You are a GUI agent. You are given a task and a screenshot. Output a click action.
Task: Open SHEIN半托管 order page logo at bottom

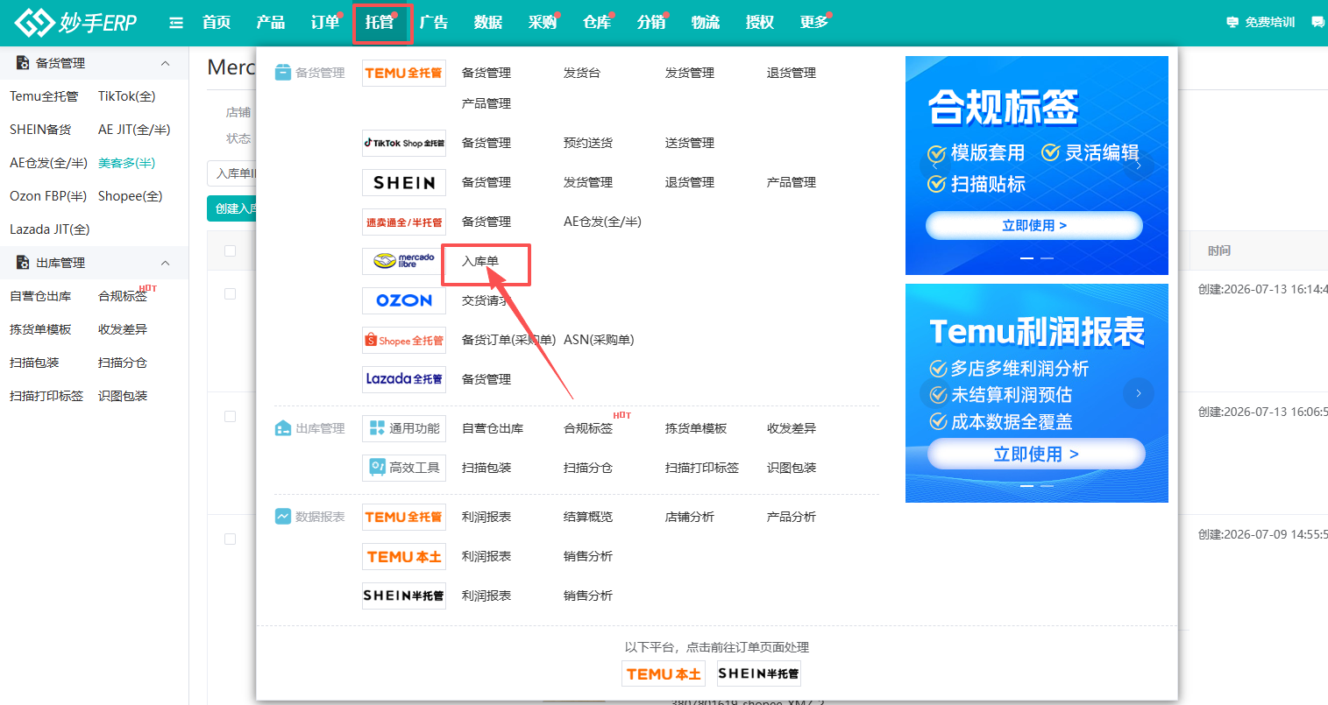coord(758,673)
